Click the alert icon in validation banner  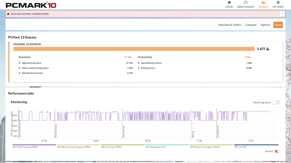click(x=8, y=14)
